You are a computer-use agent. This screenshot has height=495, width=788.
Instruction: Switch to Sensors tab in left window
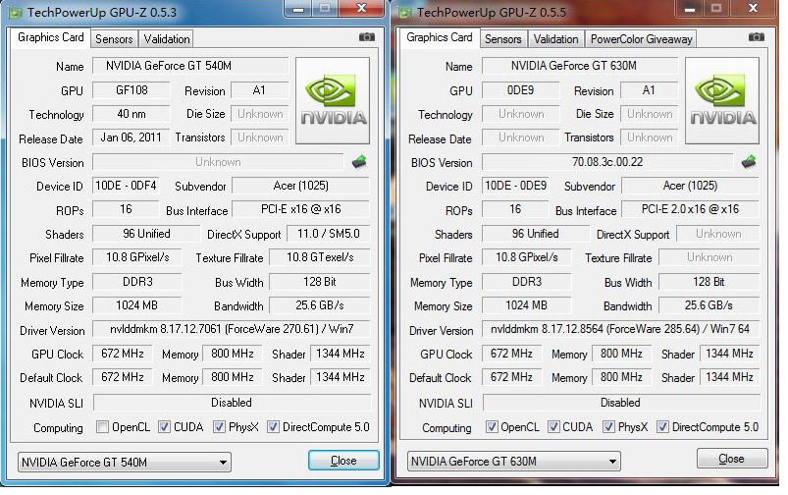[113, 39]
